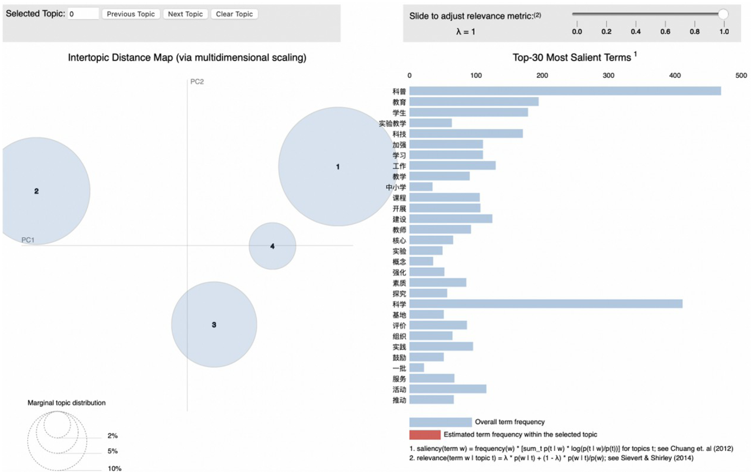The width and height of the screenshot is (753, 474).
Task: Select topic 1 circle on the map
Action: pyautogui.click(x=337, y=166)
